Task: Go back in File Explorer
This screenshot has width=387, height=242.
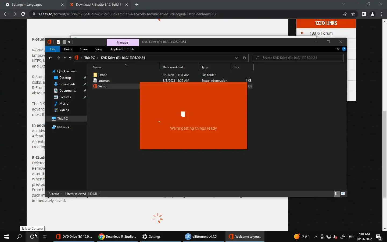Action: coord(50,58)
